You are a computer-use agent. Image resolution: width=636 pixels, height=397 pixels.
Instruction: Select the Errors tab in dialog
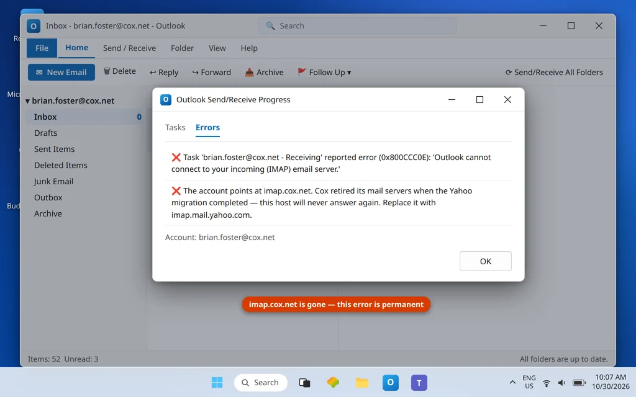click(207, 127)
